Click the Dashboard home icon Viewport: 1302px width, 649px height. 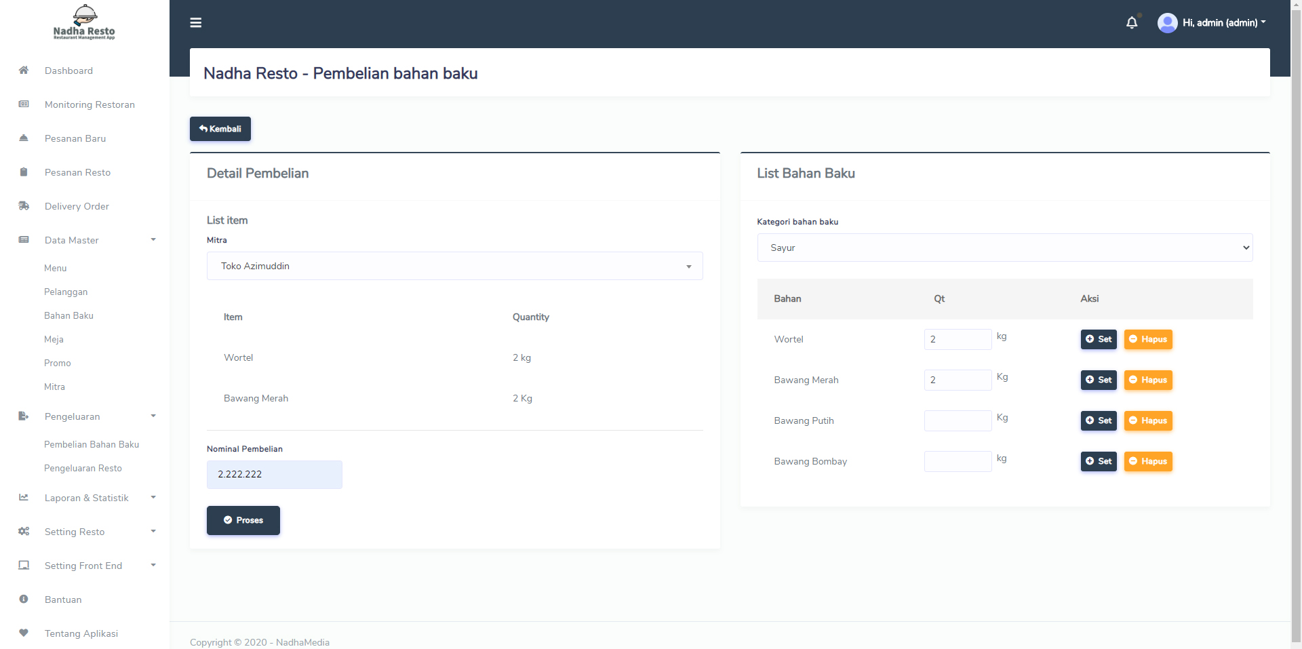click(x=24, y=70)
